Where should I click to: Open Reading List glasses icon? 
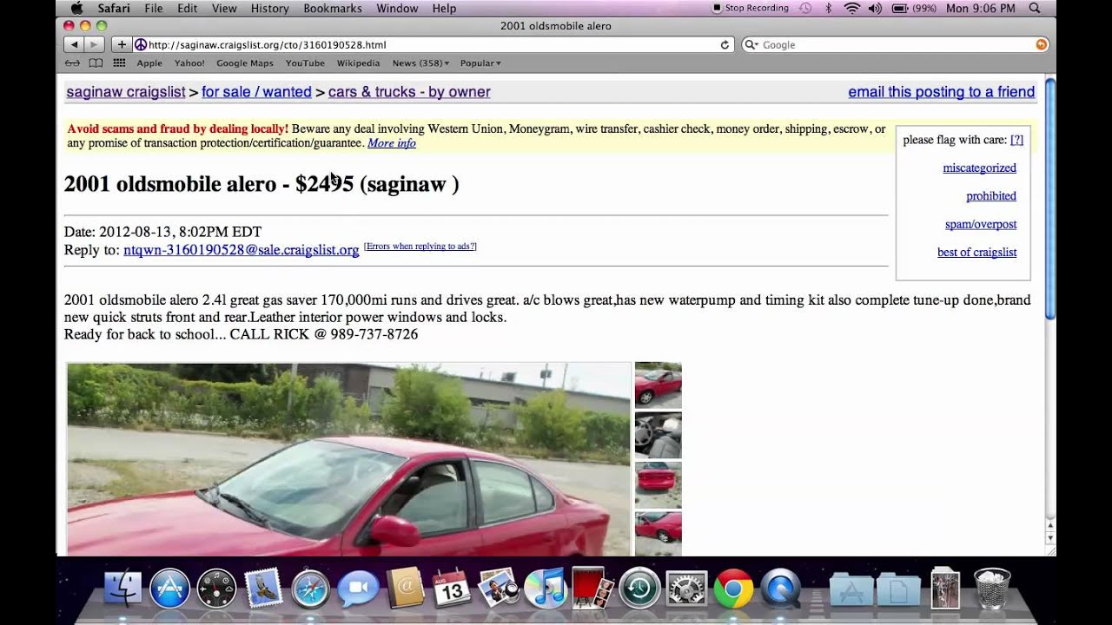click(73, 63)
